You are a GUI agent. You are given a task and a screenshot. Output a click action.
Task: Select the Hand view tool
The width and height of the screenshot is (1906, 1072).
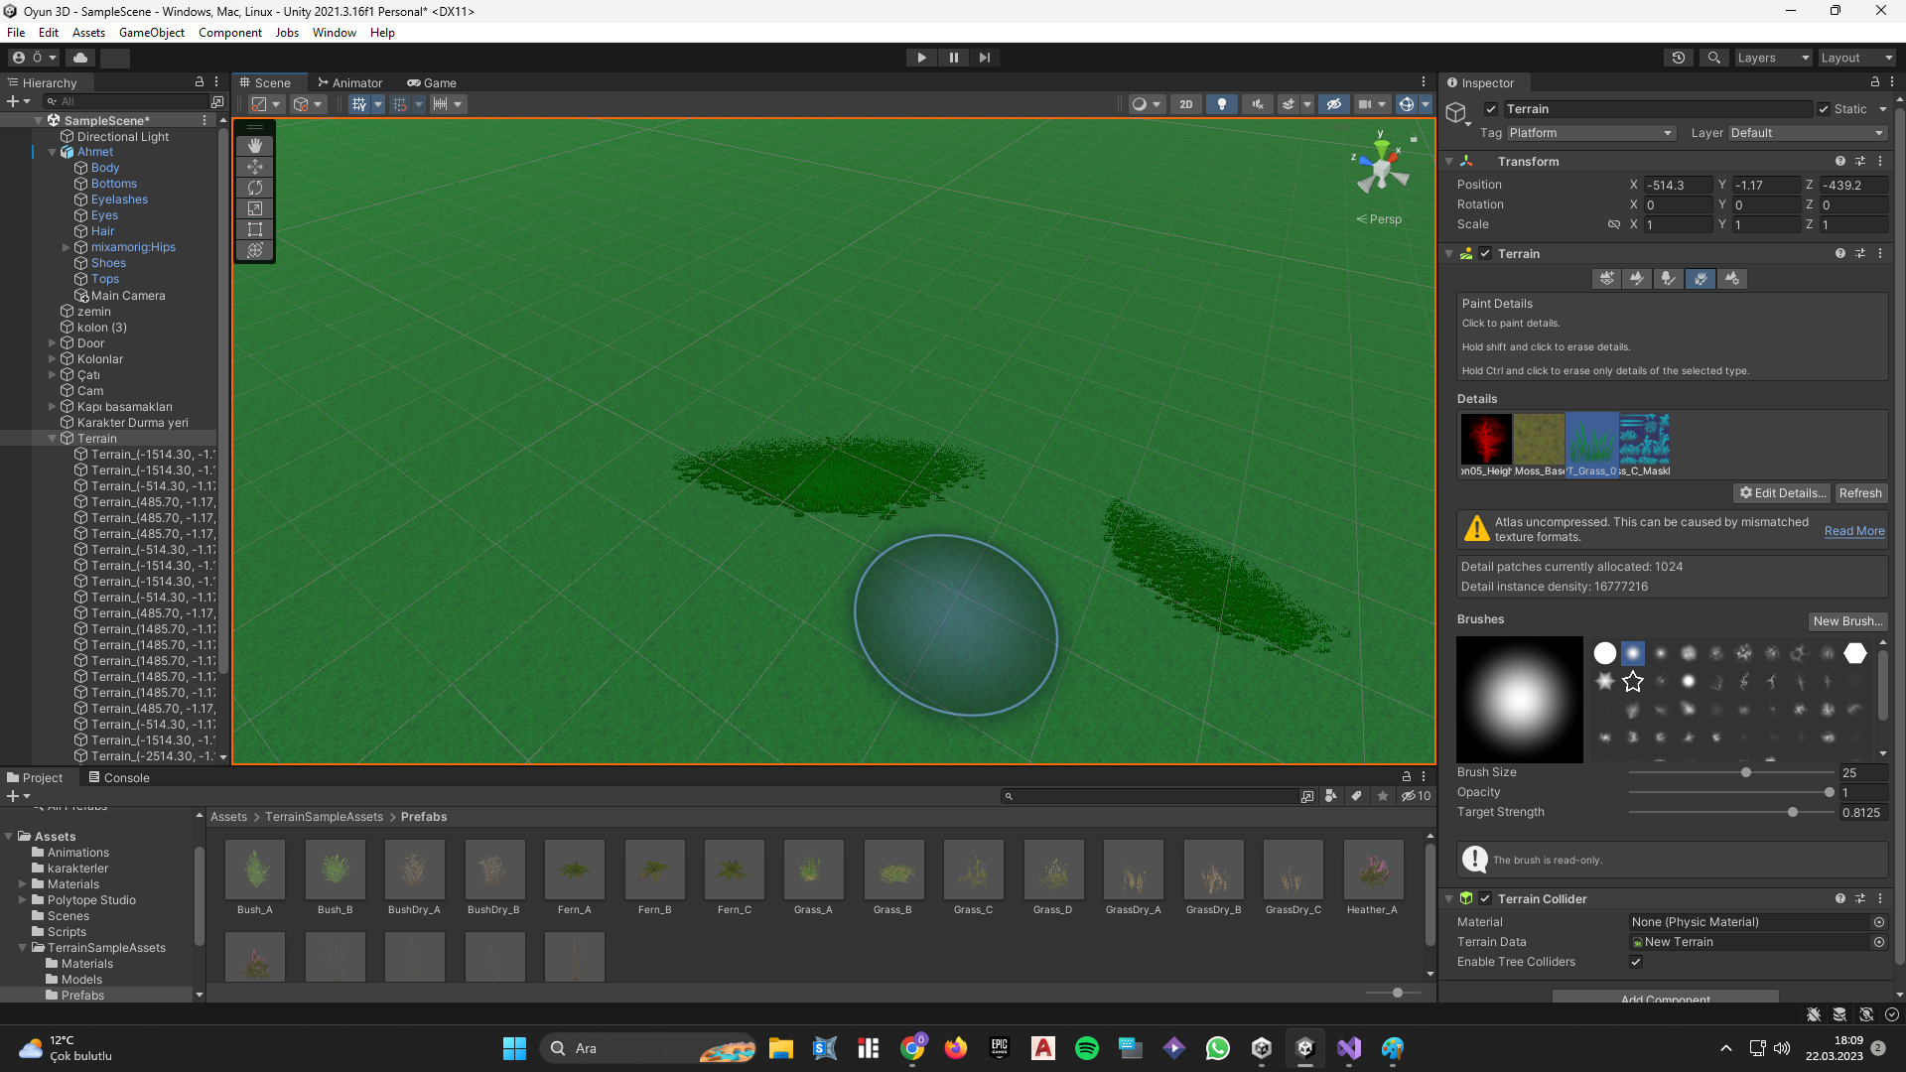tap(255, 146)
